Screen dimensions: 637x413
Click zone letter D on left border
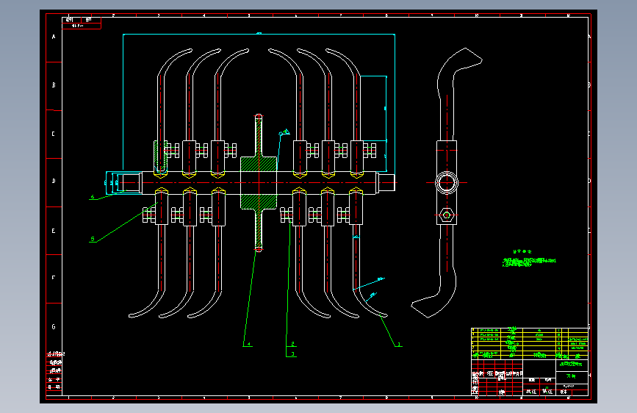point(54,181)
